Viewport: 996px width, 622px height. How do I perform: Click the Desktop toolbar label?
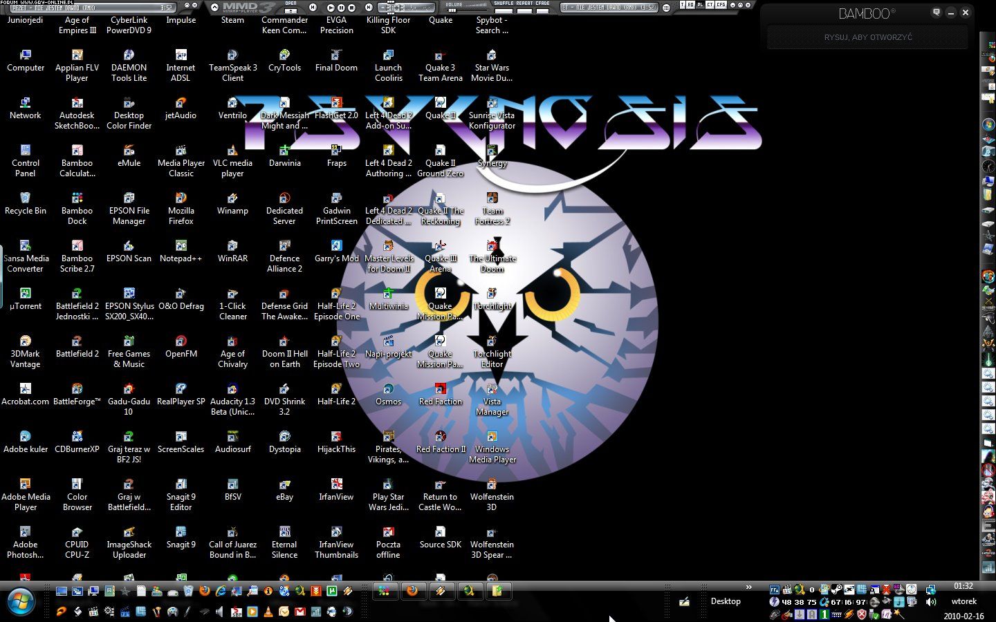point(726,601)
